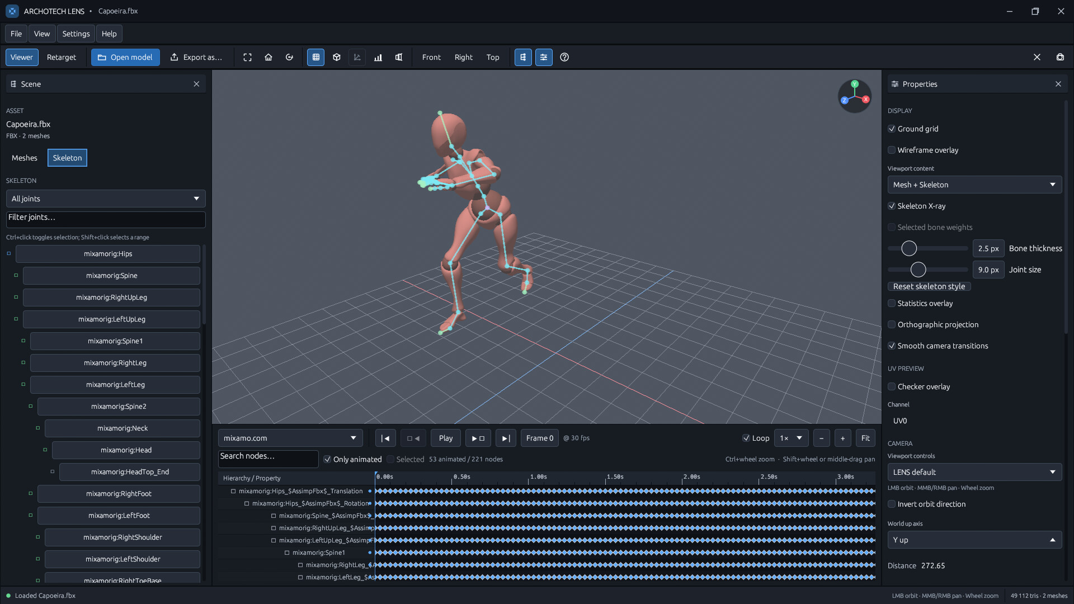Open the LENS default controls dropdown

(x=974, y=472)
